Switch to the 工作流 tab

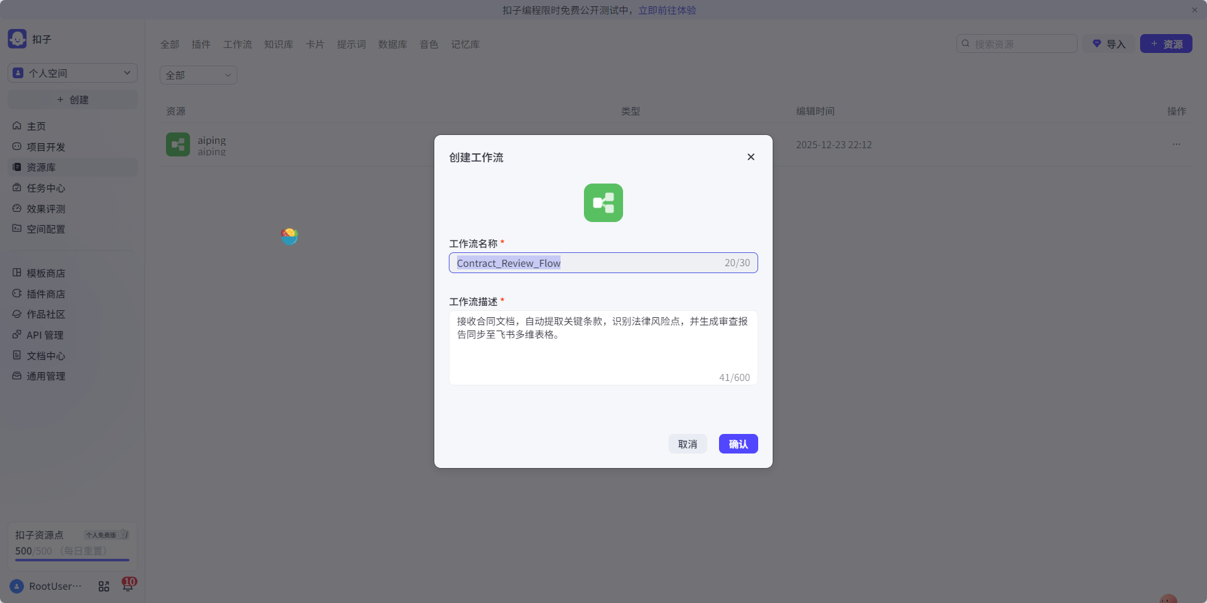pyautogui.click(x=237, y=44)
